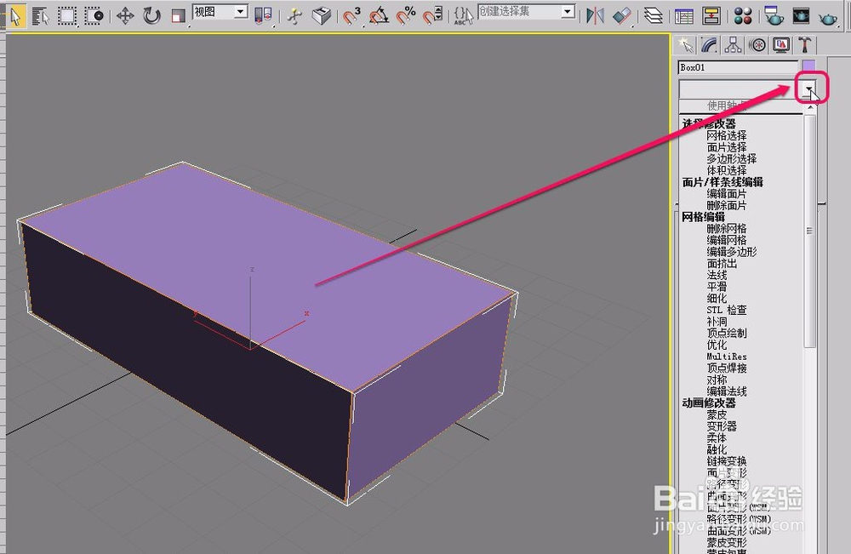Select 多边形选择 modifier from the list
The image size is (851, 554).
click(x=731, y=158)
